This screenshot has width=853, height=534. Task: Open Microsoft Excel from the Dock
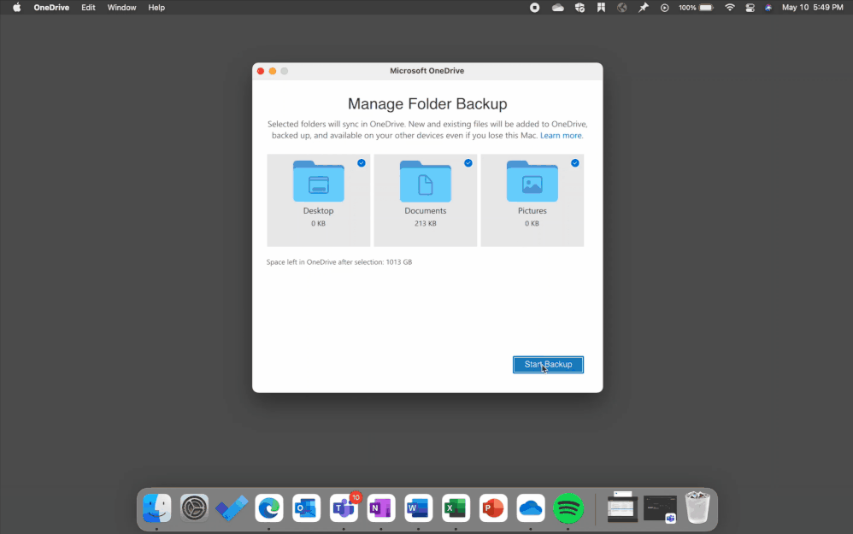[x=456, y=508]
